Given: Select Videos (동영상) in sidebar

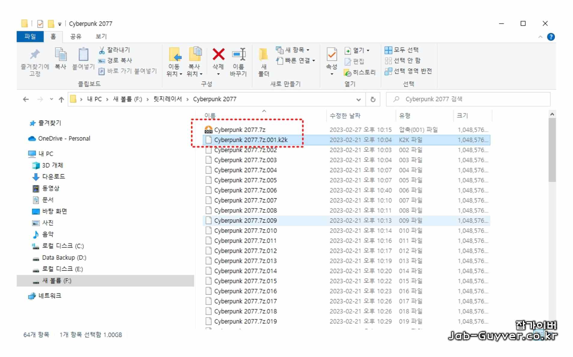Looking at the screenshot, I should [46, 188].
